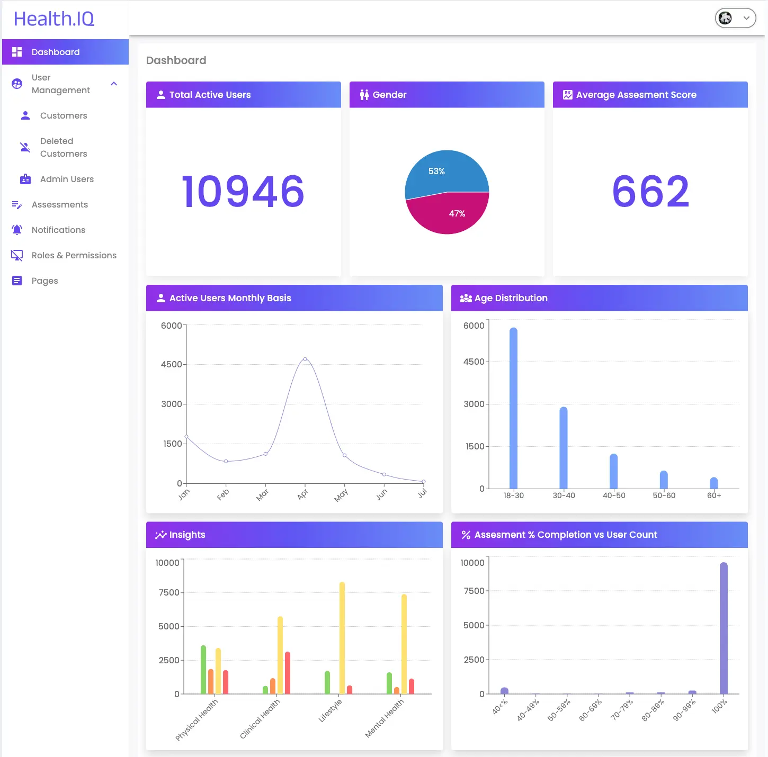Click the Deleted Customers crossed-person icon
The image size is (768, 757).
coord(25,147)
